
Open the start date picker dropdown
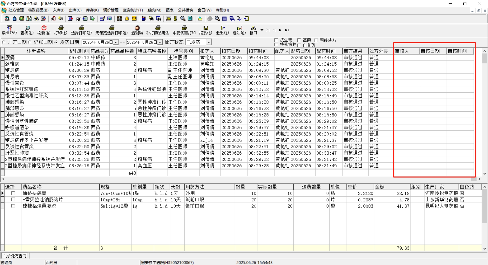click(116, 42)
